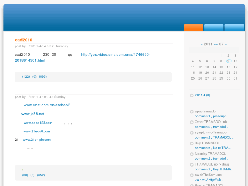The image size is (248, 186).
Task: Click the (0) link beside (80)
Action: point(32,175)
